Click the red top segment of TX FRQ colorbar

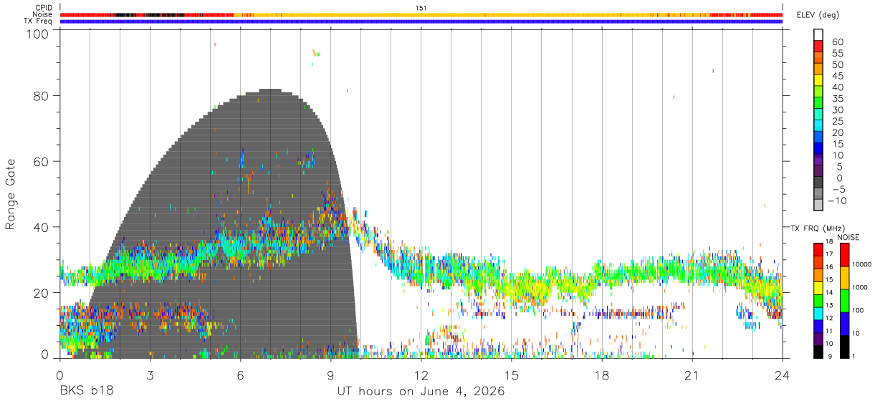818,250
